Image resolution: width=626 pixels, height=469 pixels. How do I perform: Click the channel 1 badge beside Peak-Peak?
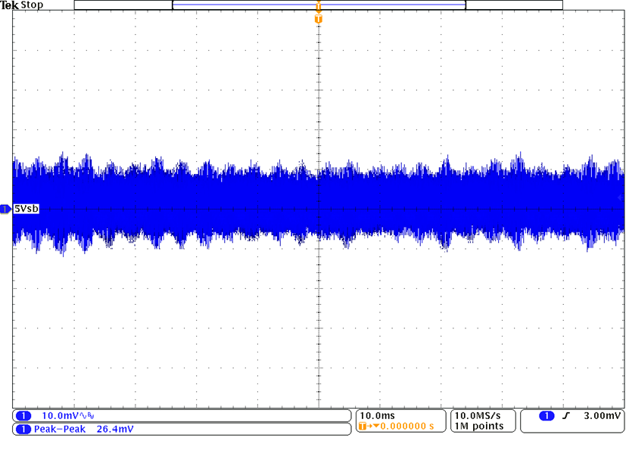23,429
